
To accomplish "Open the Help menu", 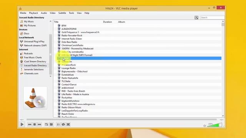I will tap(87, 13).
